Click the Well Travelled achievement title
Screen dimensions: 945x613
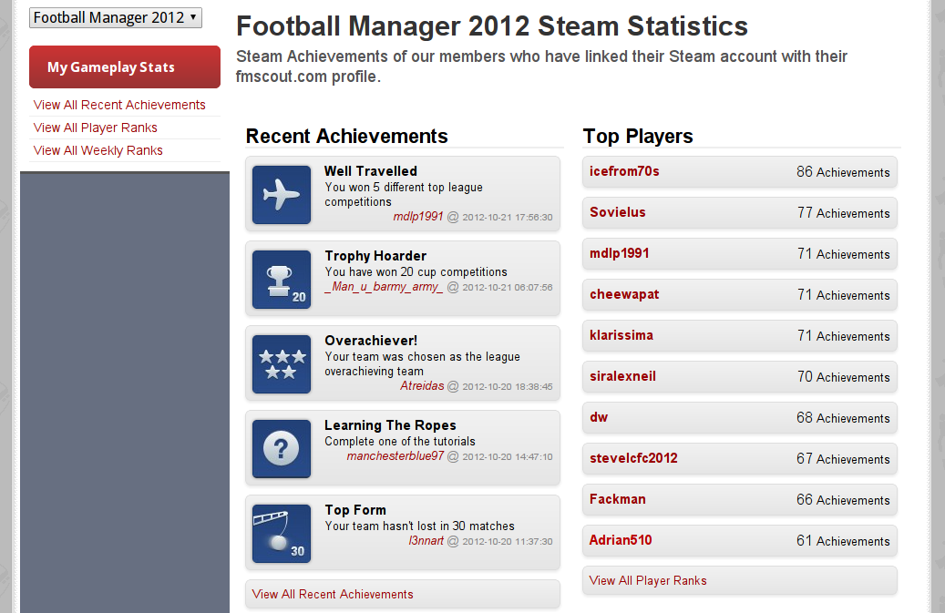coord(371,171)
